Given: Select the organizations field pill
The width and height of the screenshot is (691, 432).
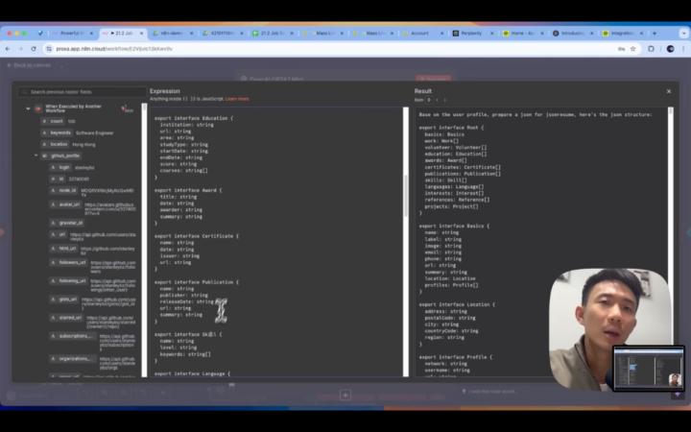Looking at the screenshot, I should click(x=73, y=359).
